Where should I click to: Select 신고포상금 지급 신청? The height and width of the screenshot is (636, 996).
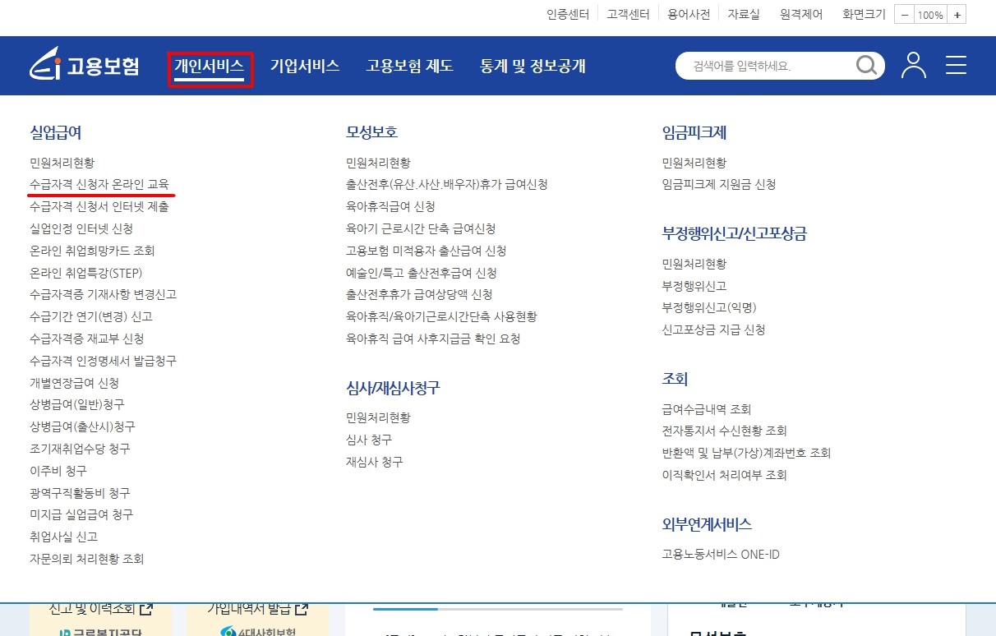tap(713, 330)
